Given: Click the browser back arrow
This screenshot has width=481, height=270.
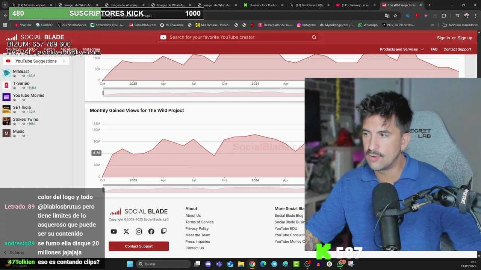Looking at the screenshot, I should 5,16.
